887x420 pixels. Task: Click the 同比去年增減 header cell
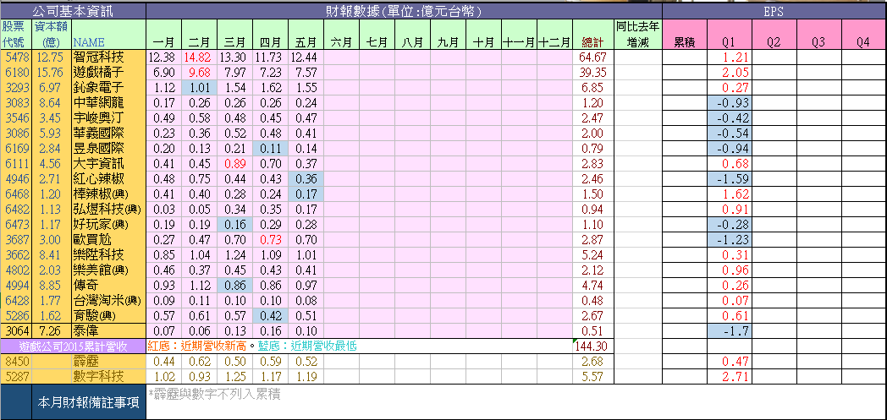(x=638, y=34)
